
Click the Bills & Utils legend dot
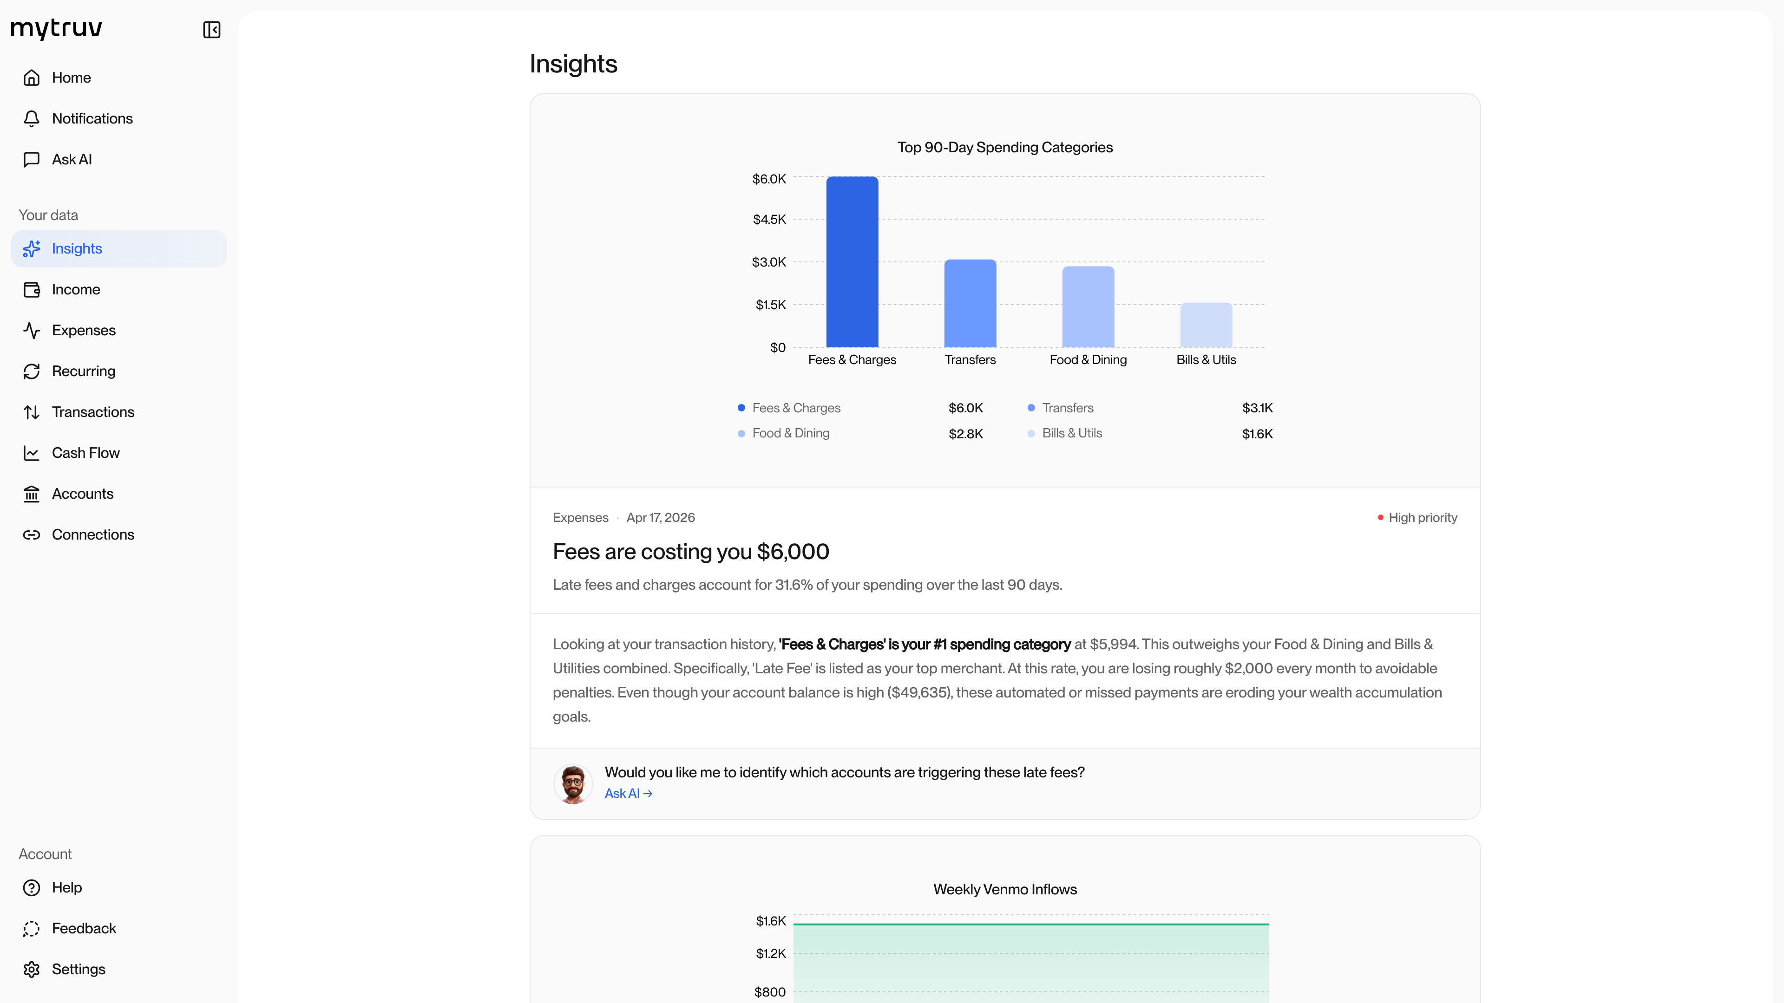[1031, 433]
